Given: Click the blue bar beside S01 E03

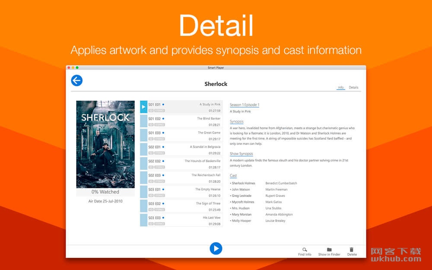Looking at the screenshot, I should [x=143, y=136].
